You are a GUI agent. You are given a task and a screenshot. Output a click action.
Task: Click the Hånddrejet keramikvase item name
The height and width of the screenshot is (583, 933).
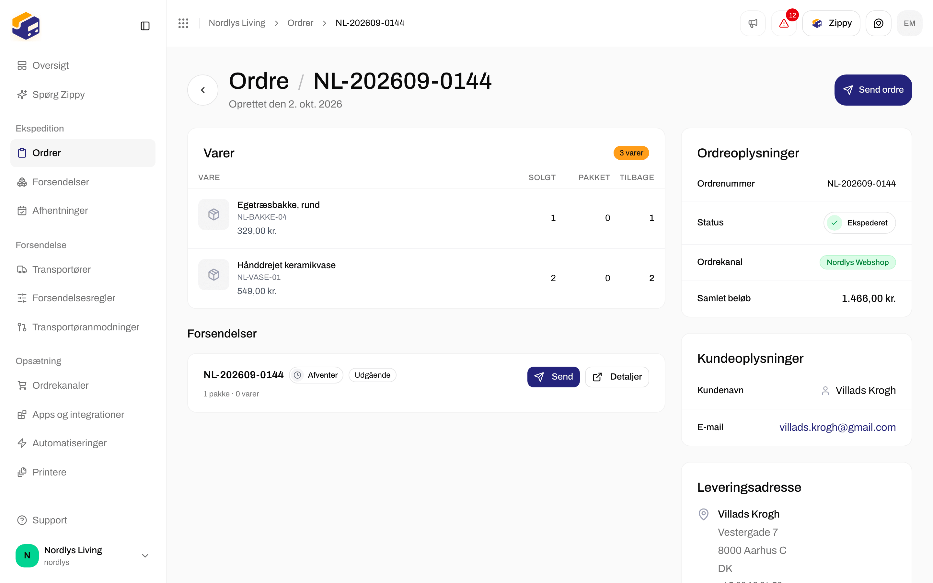(286, 265)
